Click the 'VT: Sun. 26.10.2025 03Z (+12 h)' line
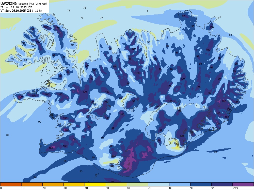254x190 pixels. (x=21, y=11)
